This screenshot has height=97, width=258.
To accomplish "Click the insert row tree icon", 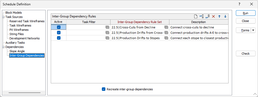I will point(202,16).
